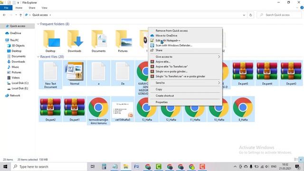Image resolution: width=304 pixels, height=171 pixels.
Task: Open Local Disk (C:) in navigation pane
Action: 20,83
